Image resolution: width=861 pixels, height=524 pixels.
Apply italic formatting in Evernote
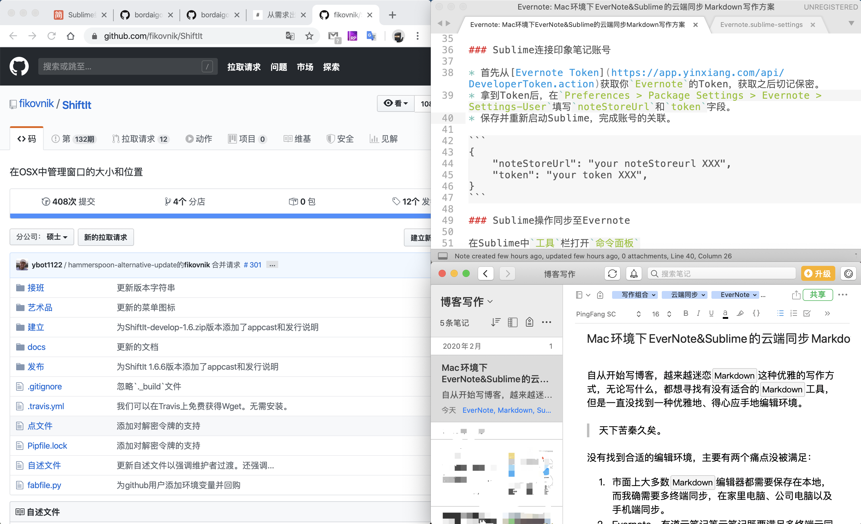[698, 313]
